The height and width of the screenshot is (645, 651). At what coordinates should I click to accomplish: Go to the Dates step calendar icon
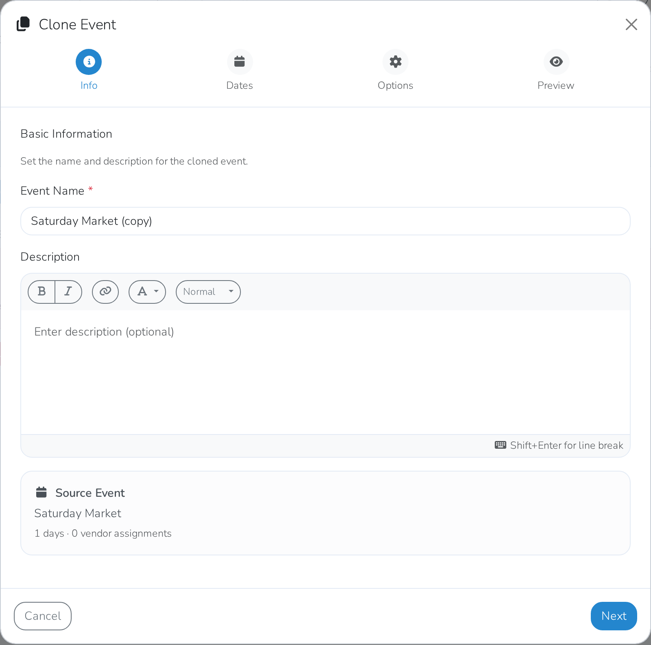[240, 62]
